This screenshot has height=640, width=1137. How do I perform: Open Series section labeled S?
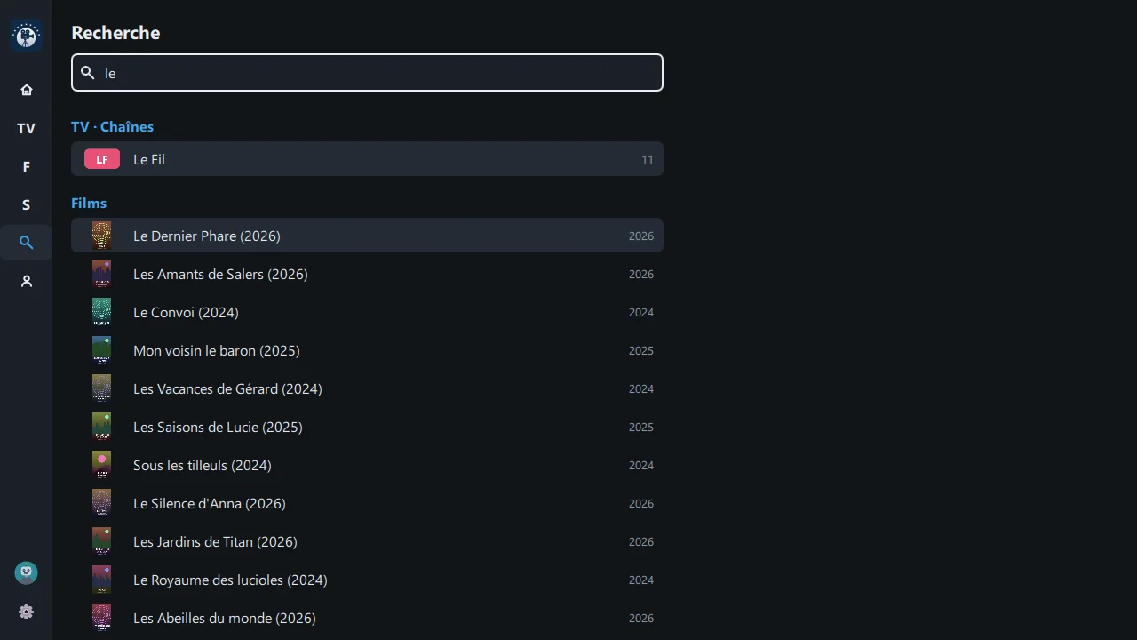(26, 204)
